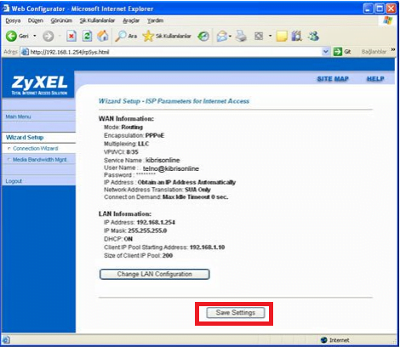Open Edit icon dropdown arrow
The image size is (400, 347).
(270, 36)
